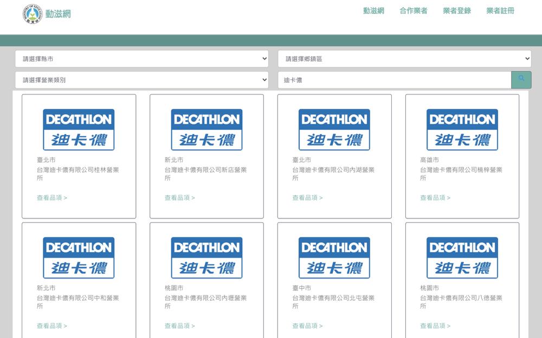Click Decathlon logo of 八德營業所 card

click(x=462, y=257)
